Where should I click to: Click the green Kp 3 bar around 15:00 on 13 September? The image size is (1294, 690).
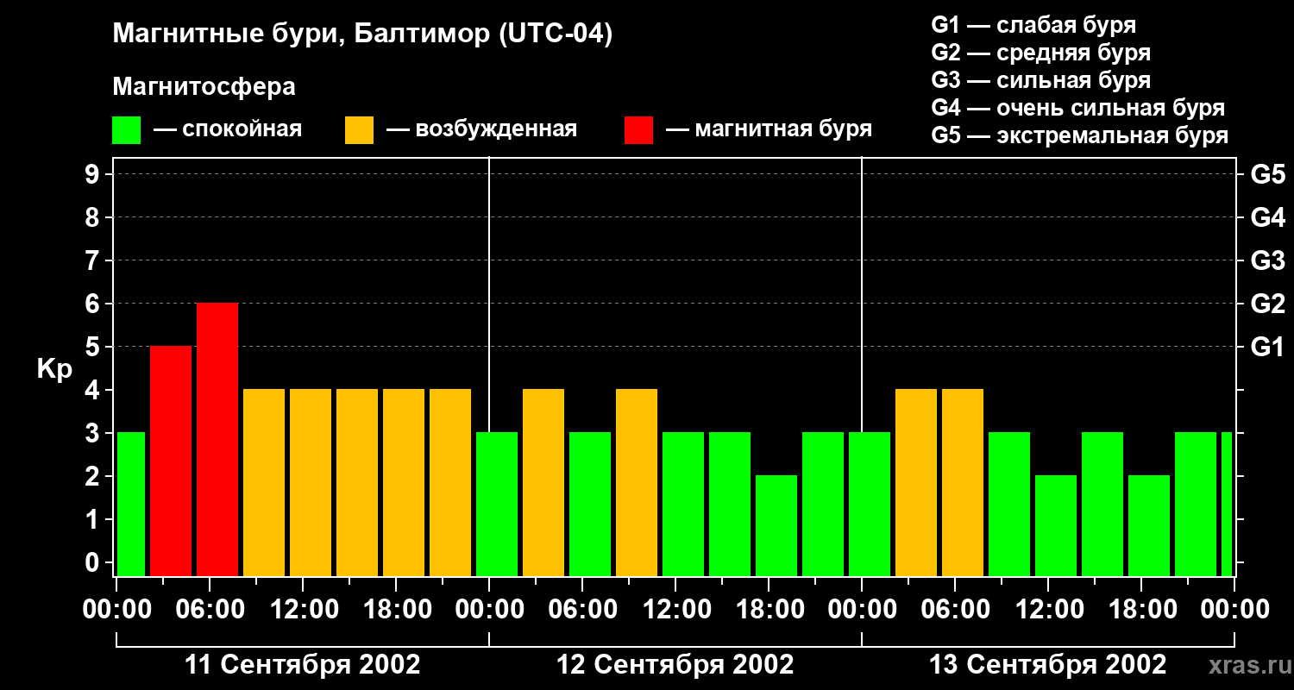(x=1102, y=505)
